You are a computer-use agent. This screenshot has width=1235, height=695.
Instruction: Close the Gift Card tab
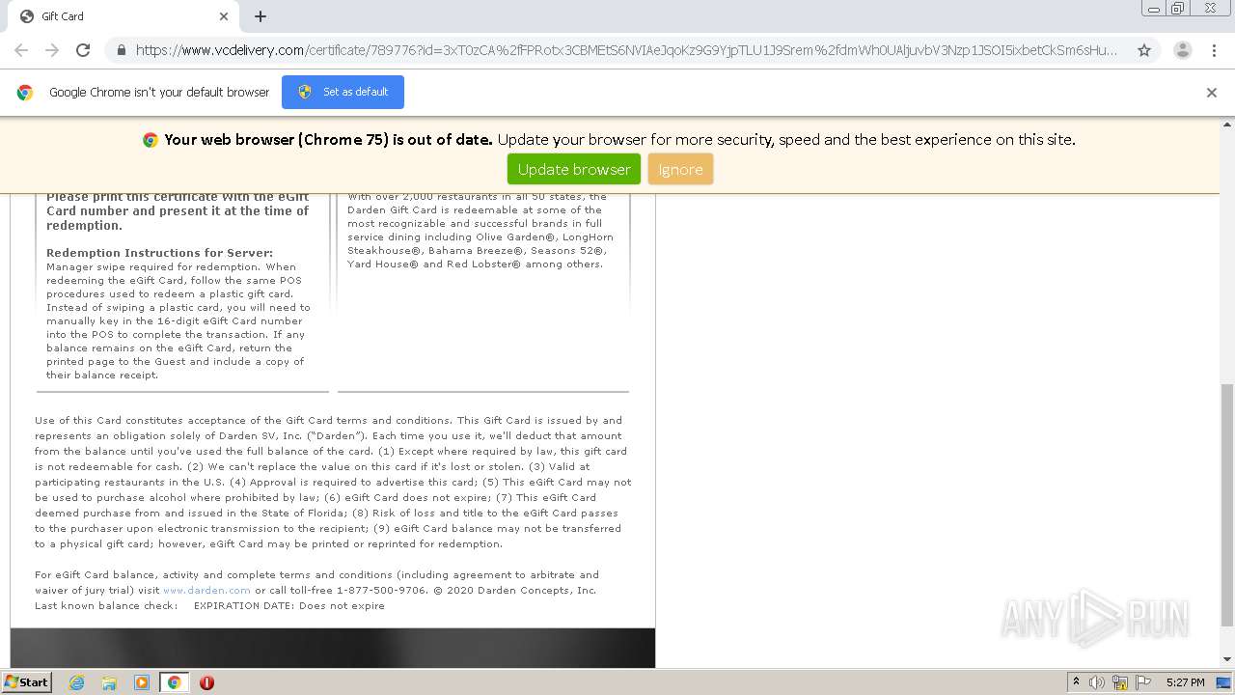coord(224,16)
